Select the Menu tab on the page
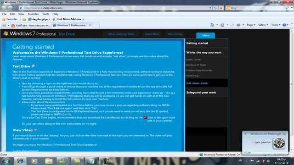Viewport: 294px width, 165px height. 206,35
